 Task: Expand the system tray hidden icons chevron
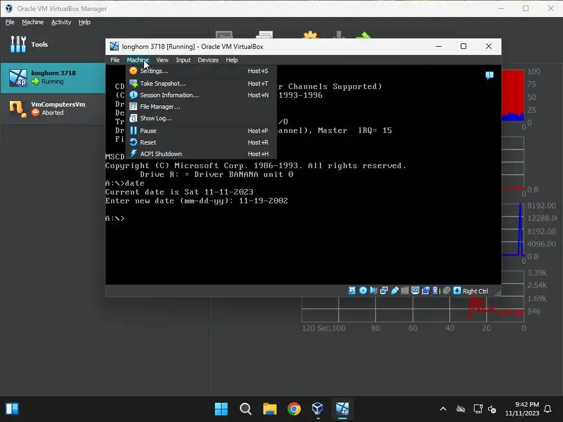point(443,409)
